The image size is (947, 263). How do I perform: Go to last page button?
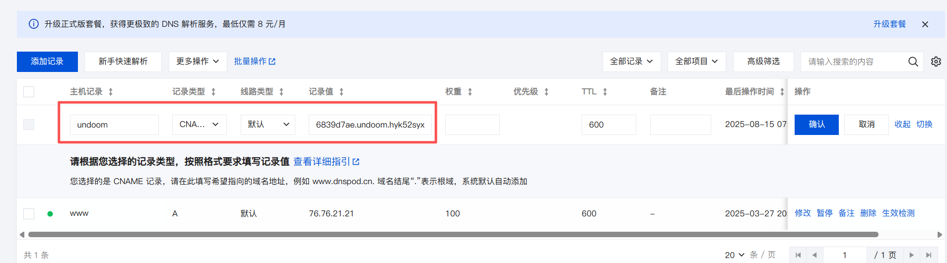point(929,255)
